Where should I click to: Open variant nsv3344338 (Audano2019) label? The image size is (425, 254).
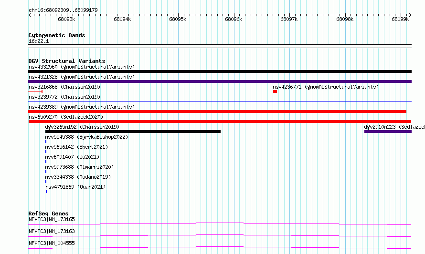(78, 177)
